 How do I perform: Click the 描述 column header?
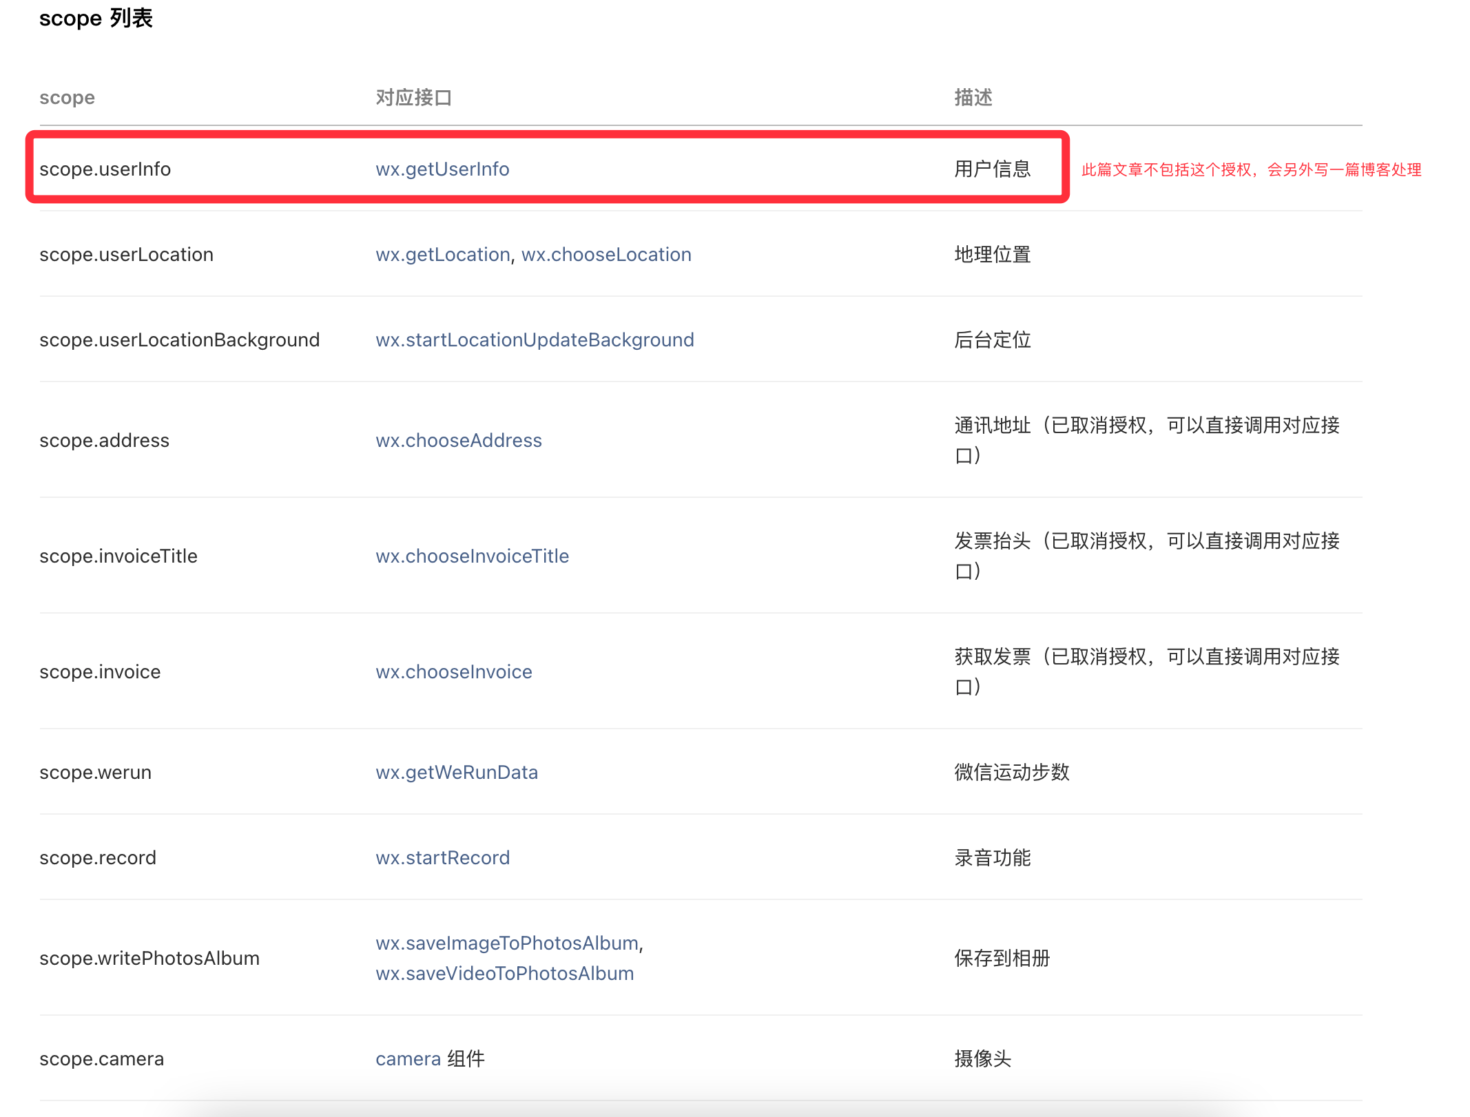[973, 98]
